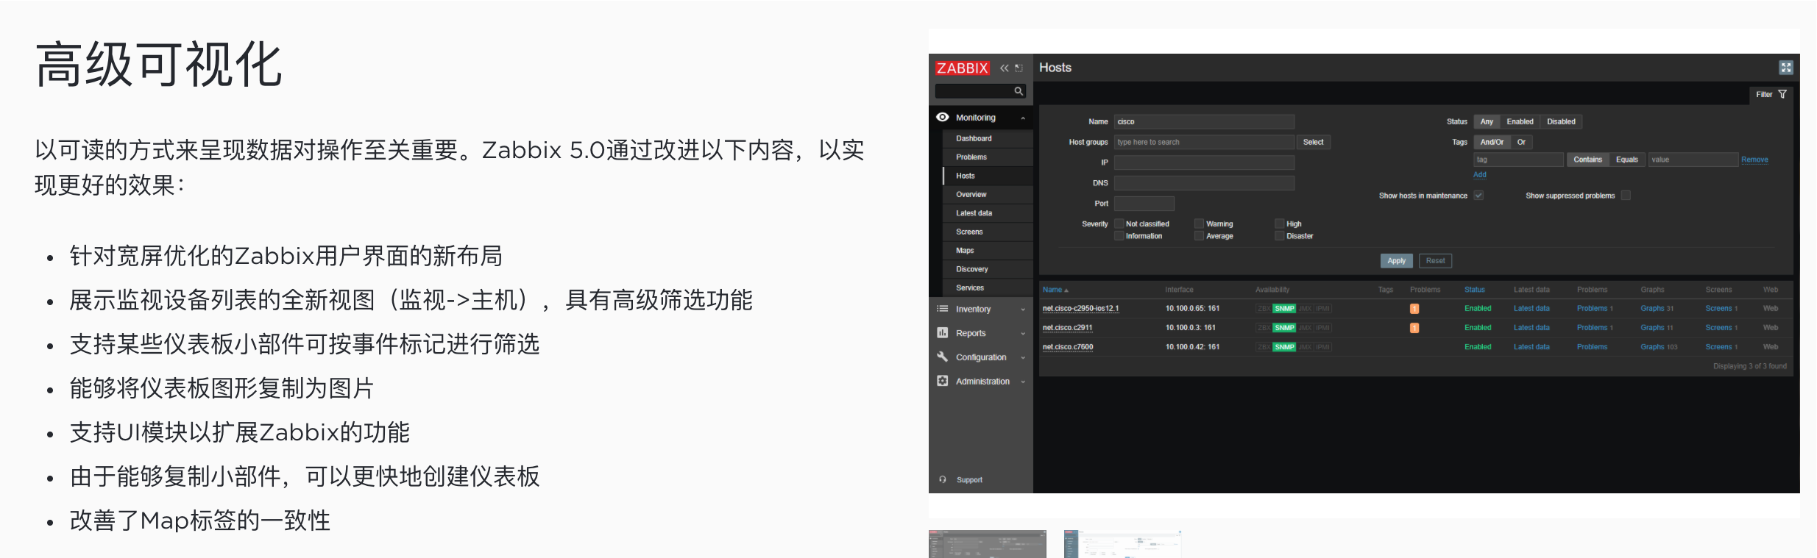The width and height of the screenshot is (1817, 558).
Task: Click the Support headset icon
Action: pyautogui.click(x=943, y=479)
